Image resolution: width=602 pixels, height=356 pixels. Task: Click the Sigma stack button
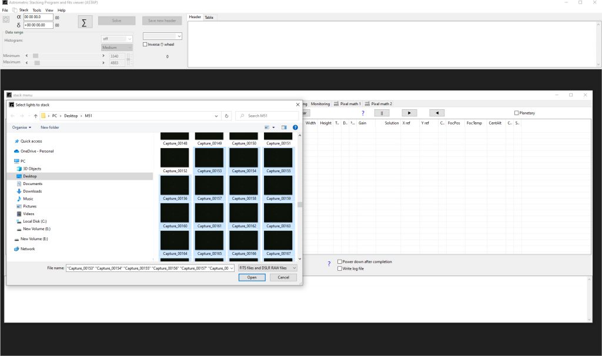85,22
